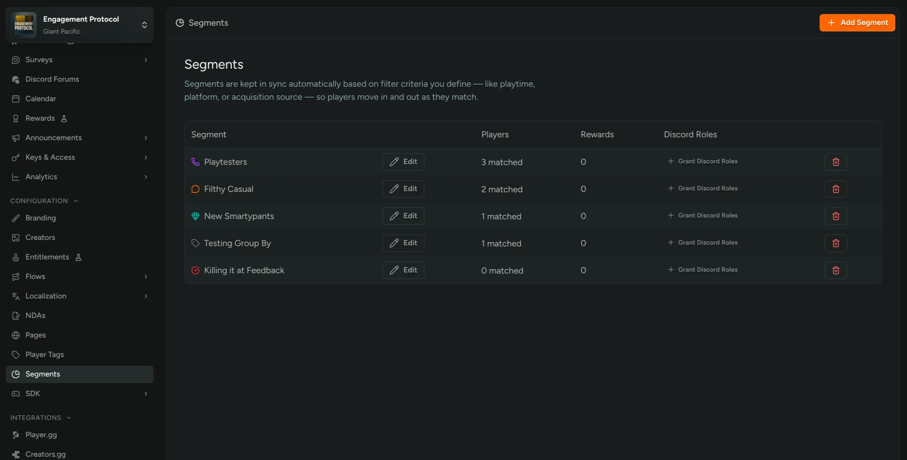The width and height of the screenshot is (907, 460).
Task: Go to Calendar page
Action: pos(80,99)
